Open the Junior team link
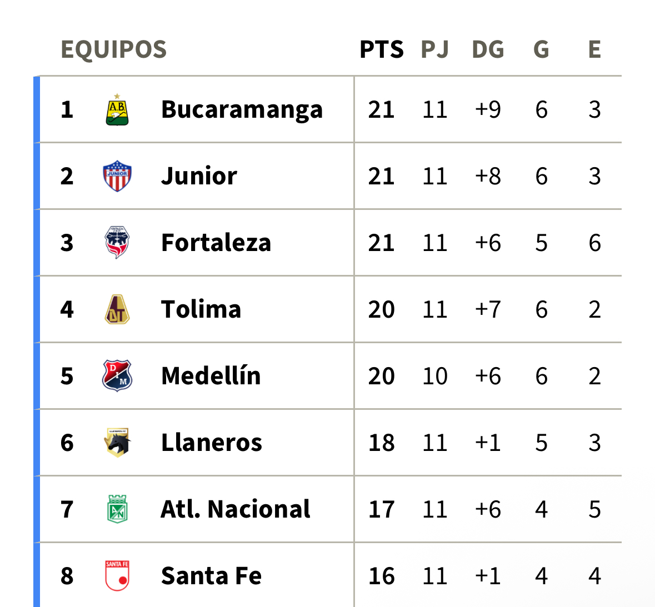 point(199,176)
